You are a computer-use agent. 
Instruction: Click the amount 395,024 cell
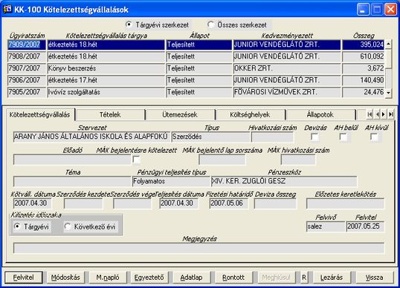point(363,45)
